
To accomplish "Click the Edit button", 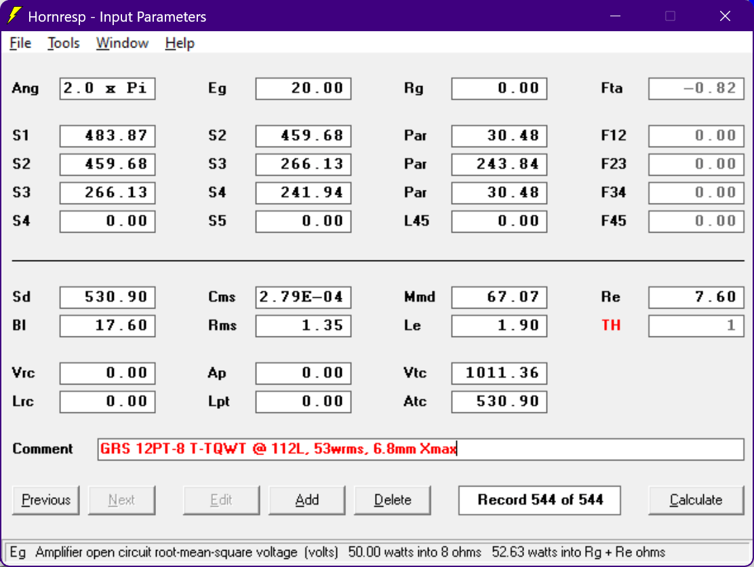I will (x=221, y=500).
